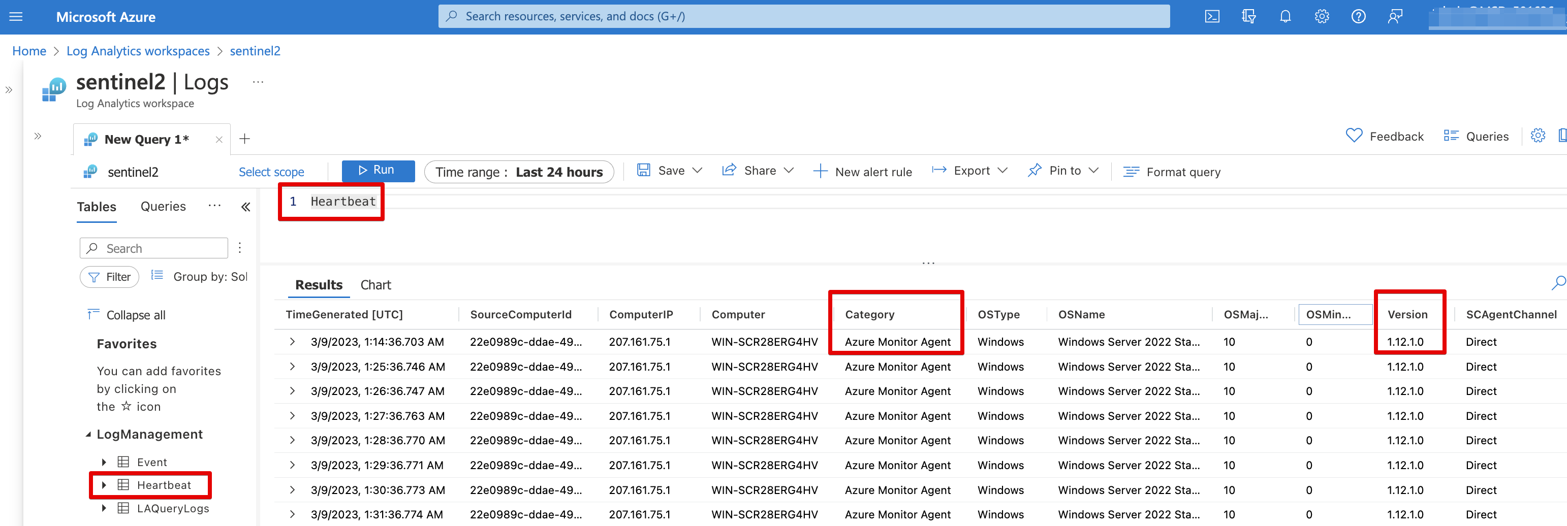Expand the Heartbeat table node
Image resolution: width=1567 pixels, height=526 pixels.
pyautogui.click(x=104, y=485)
